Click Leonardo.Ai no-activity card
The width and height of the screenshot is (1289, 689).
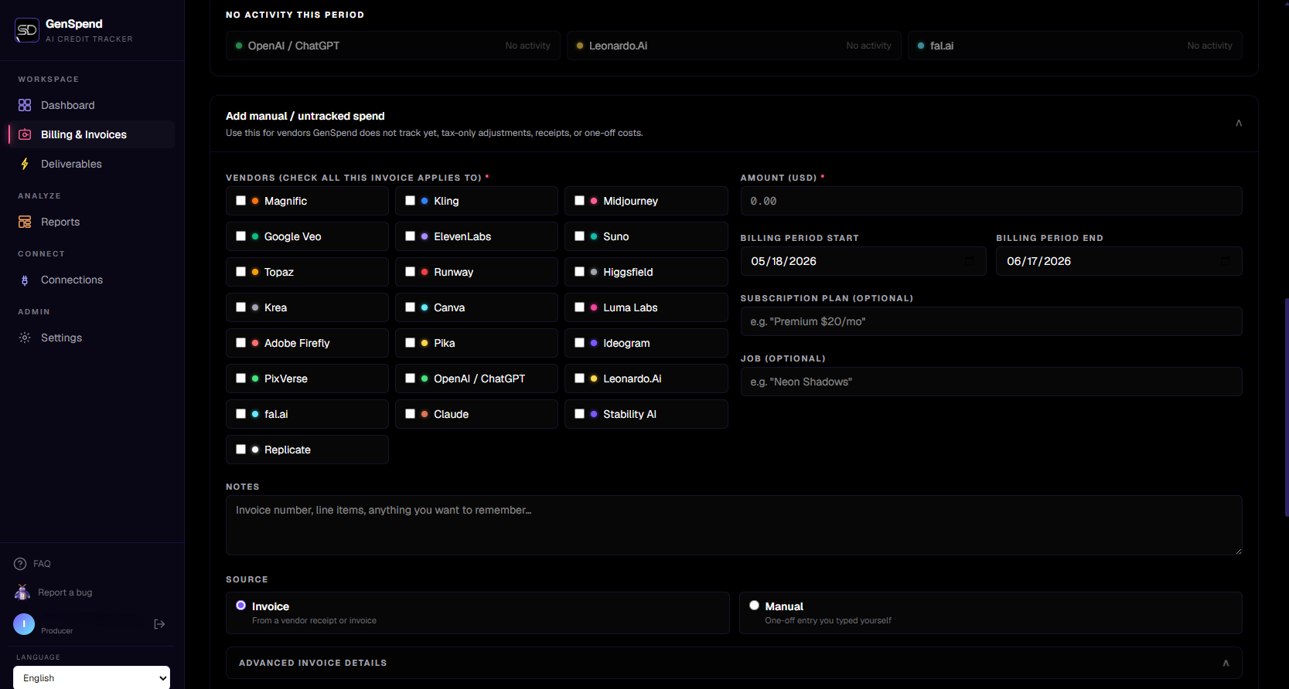point(734,46)
